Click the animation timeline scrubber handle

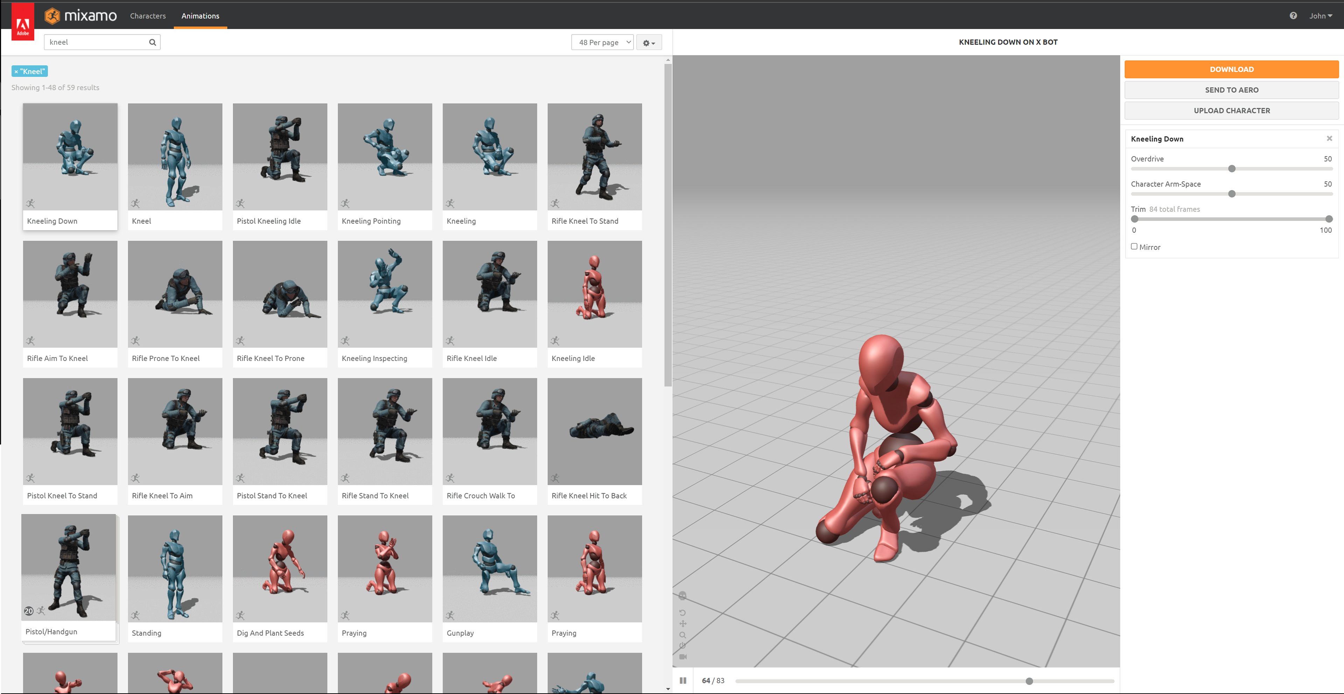pyautogui.click(x=1029, y=681)
